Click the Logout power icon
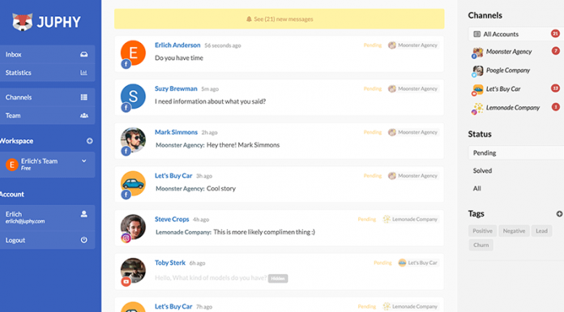564x312 pixels. [83, 240]
